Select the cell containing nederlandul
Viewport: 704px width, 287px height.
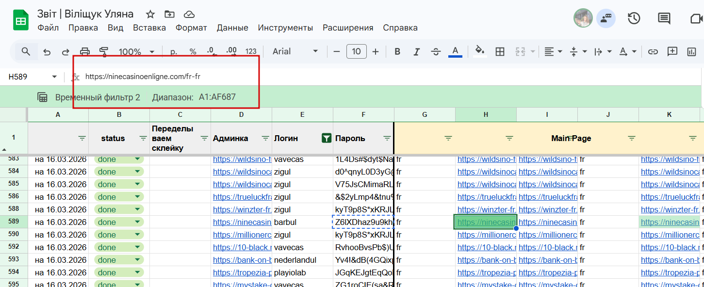tap(302, 260)
